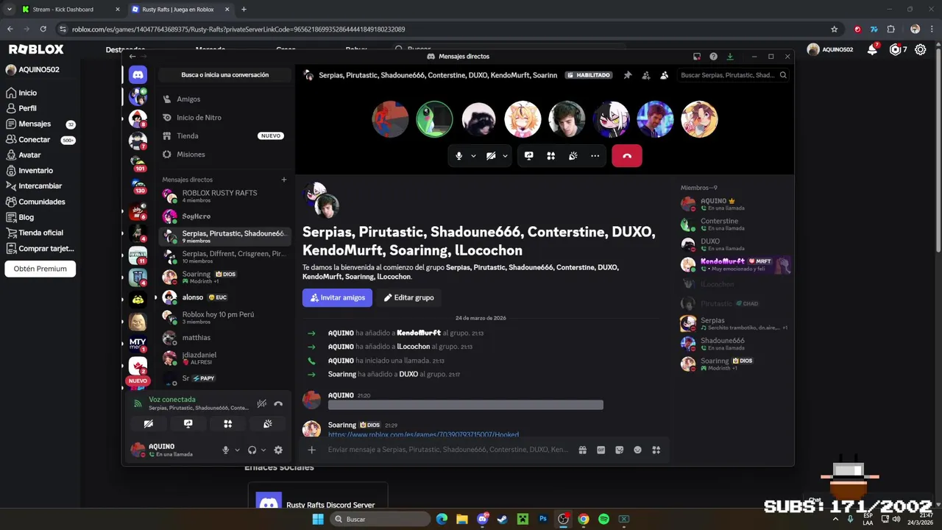The width and height of the screenshot is (942, 530).
Task: Open more call options (three dots)
Action: point(595,156)
